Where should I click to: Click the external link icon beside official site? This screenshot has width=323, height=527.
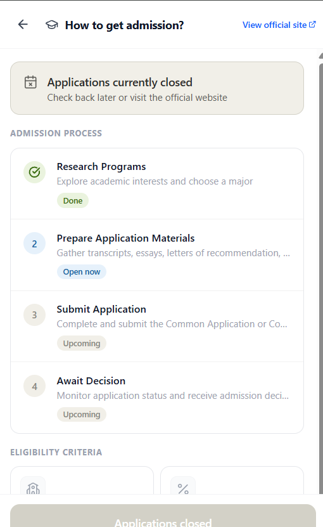point(312,25)
